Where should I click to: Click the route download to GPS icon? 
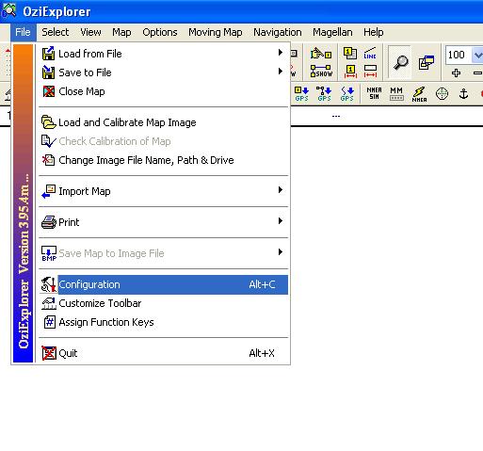pos(324,94)
